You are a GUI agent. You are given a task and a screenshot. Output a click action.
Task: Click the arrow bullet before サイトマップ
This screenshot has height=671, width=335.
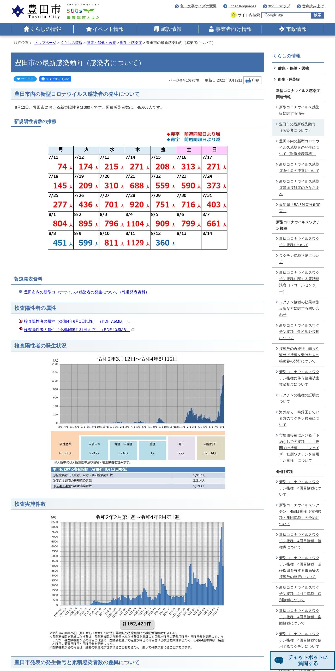pos(265,6)
